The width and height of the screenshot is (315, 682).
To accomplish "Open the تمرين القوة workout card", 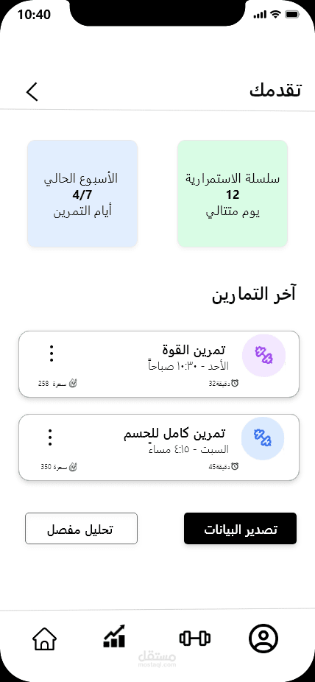I will pos(159,364).
